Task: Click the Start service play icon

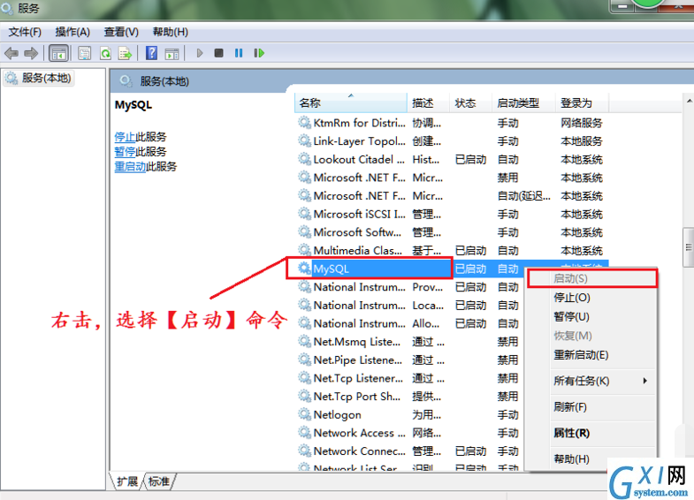Action: [x=200, y=53]
